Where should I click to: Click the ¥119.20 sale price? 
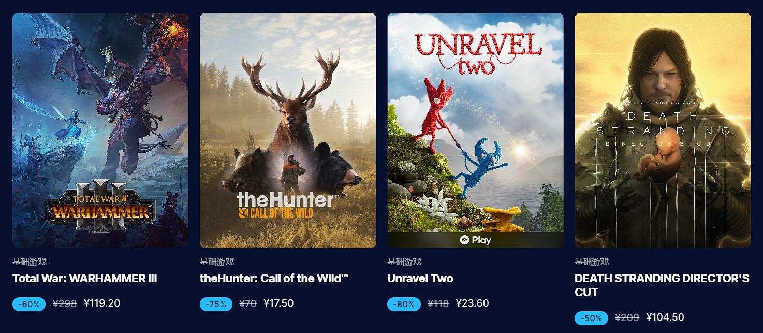[101, 303]
